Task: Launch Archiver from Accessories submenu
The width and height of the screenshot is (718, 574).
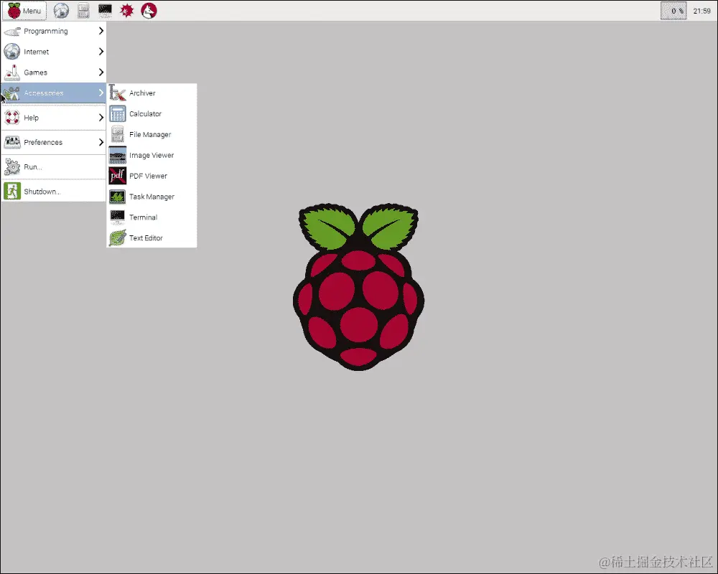Action: click(x=151, y=93)
